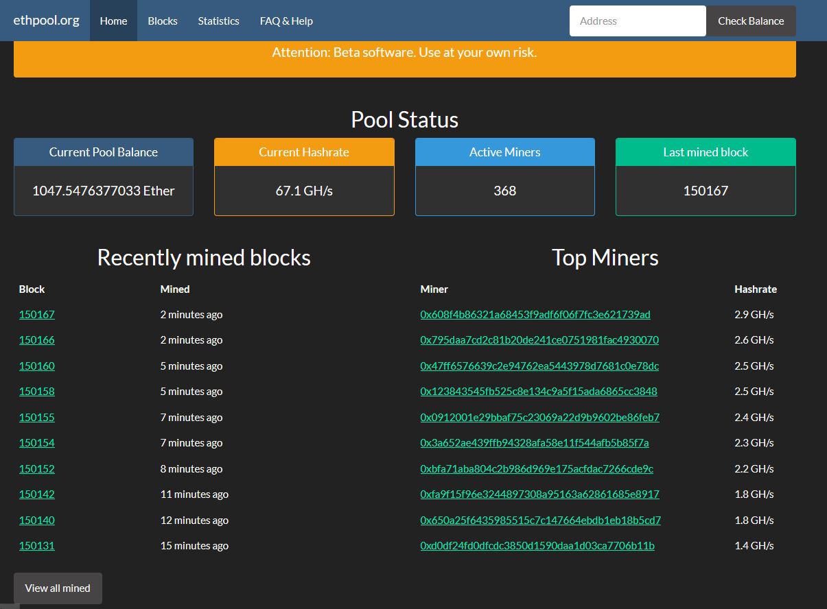Click the 8 minutes ago cell

click(191, 469)
